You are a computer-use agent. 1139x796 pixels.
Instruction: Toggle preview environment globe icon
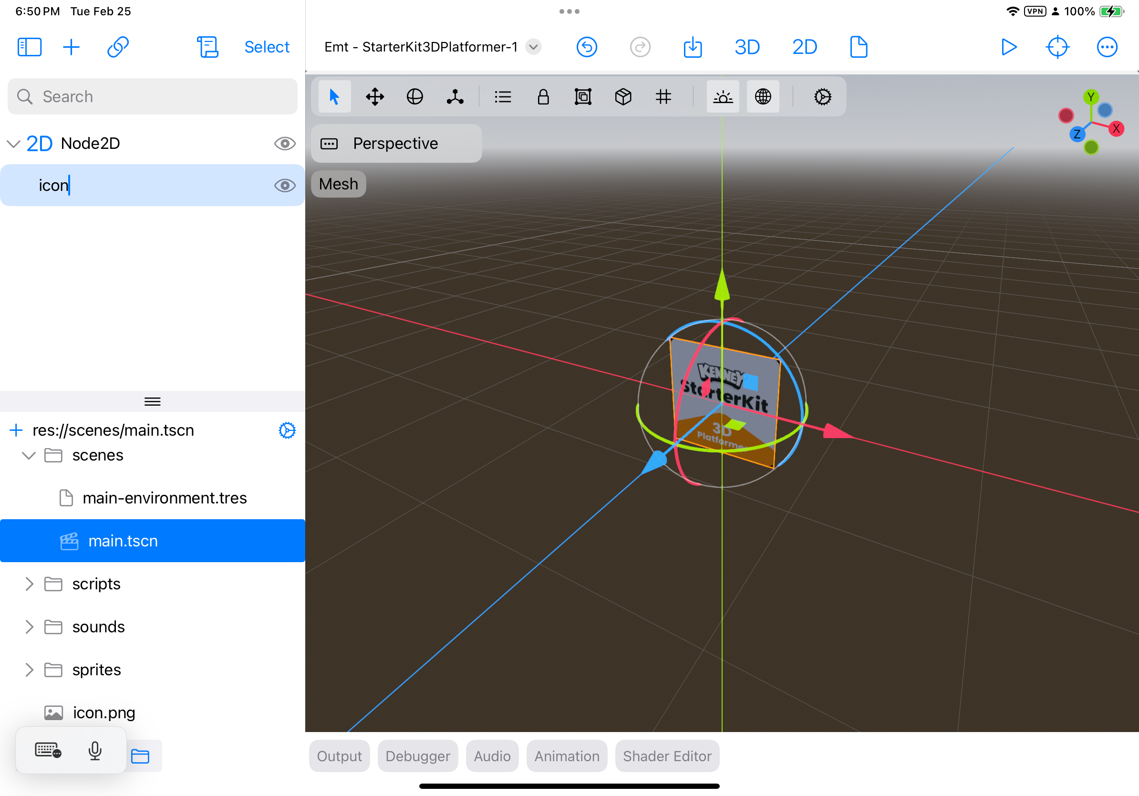click(x=763, y=96)
